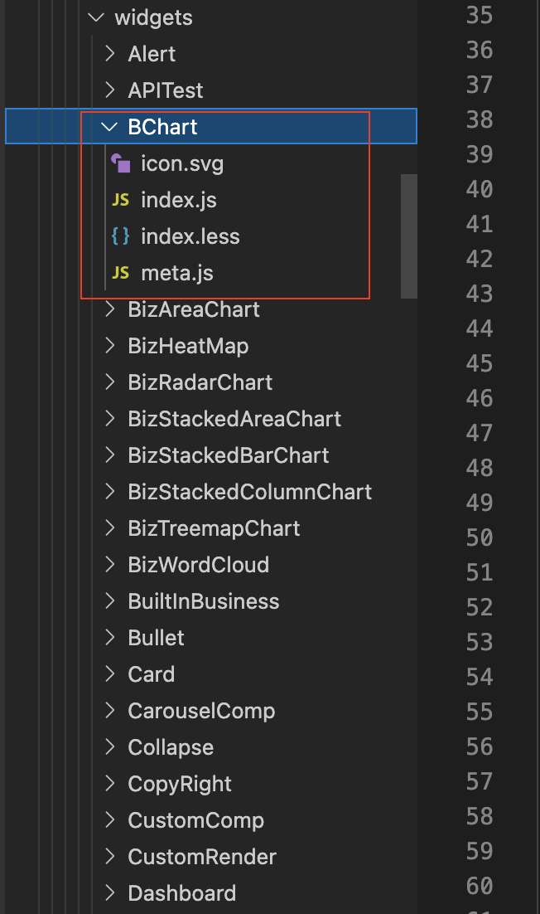
Task: Expand the Dashboard folder chevron
Action: coord(109,893)
